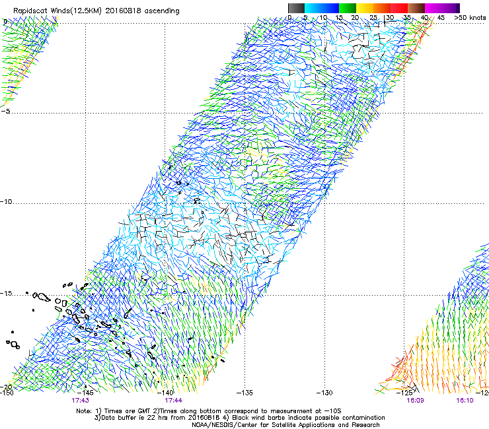489x429 pixels.
Task: Click the purple '17:44' time stamp
Action: (174, 401)
